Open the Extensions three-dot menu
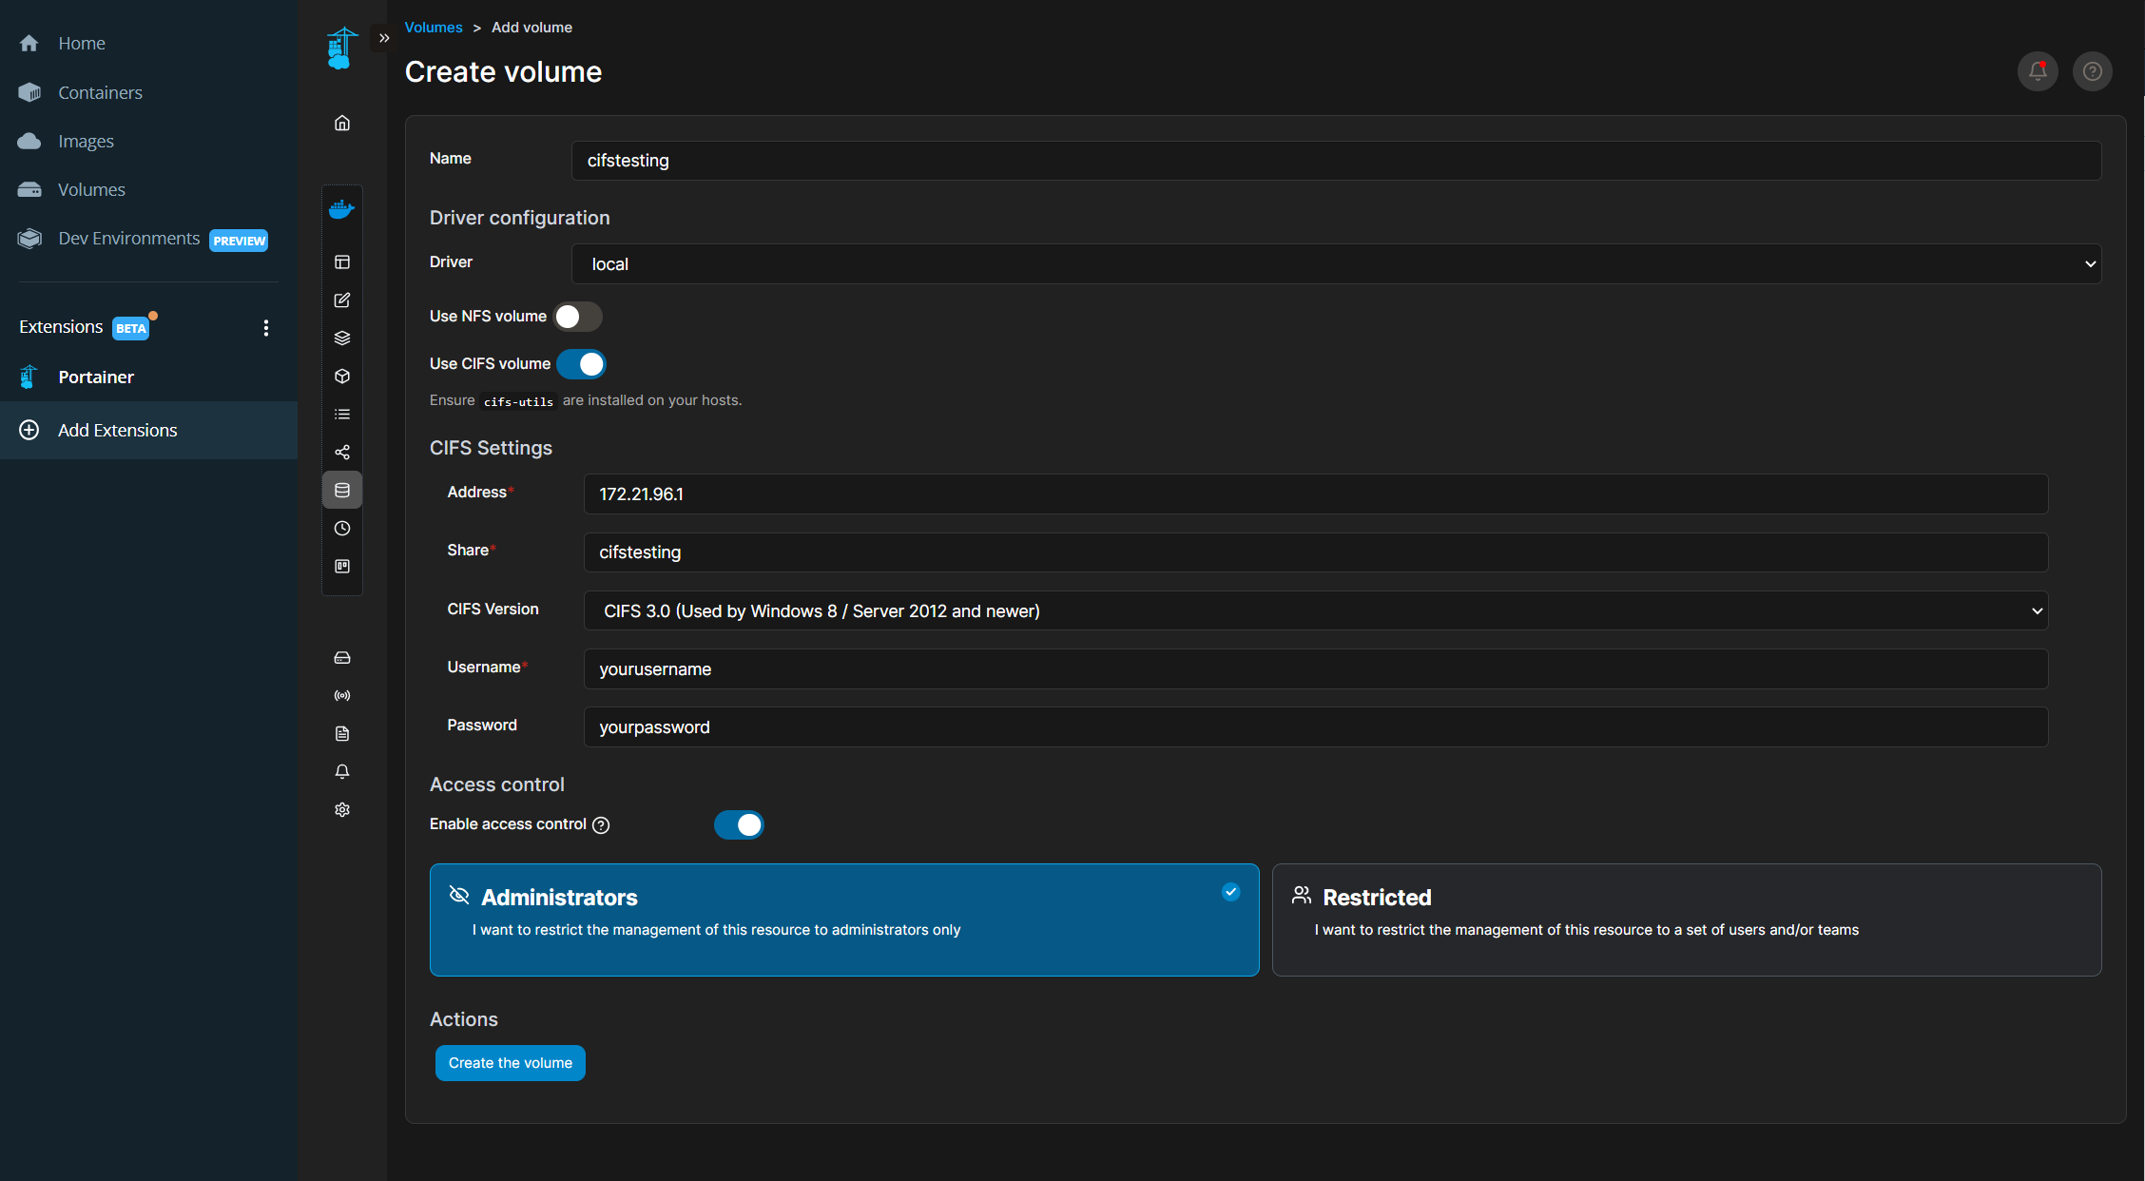Image resolution: width=2145 pixels, height=1181 pixels. (x=266, y=328)
